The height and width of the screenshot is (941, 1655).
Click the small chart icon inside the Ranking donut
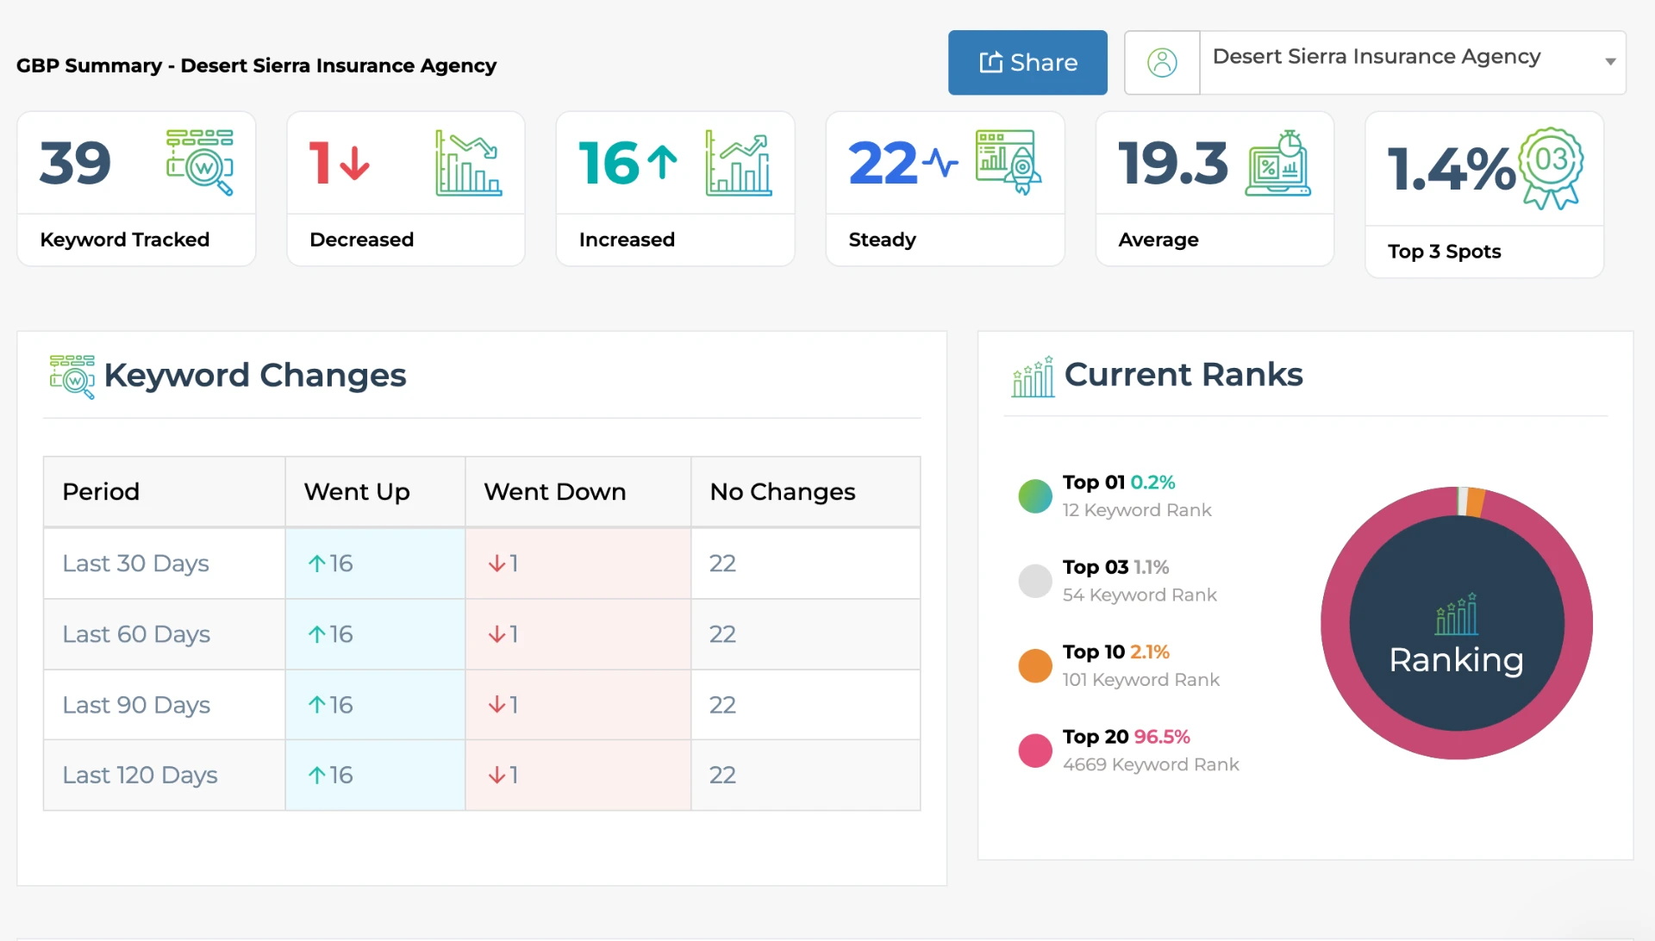coord(1457,614)
